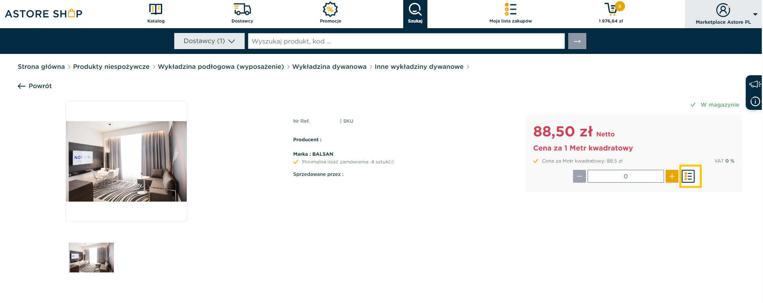Open the megaphone announcements side icon
This screenshot has width=763, height=303.
755,84
